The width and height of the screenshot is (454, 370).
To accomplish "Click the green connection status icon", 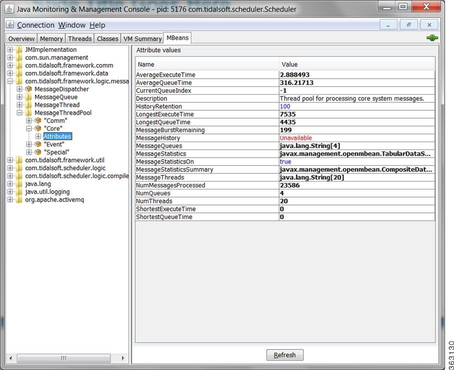I will (432, 38).
